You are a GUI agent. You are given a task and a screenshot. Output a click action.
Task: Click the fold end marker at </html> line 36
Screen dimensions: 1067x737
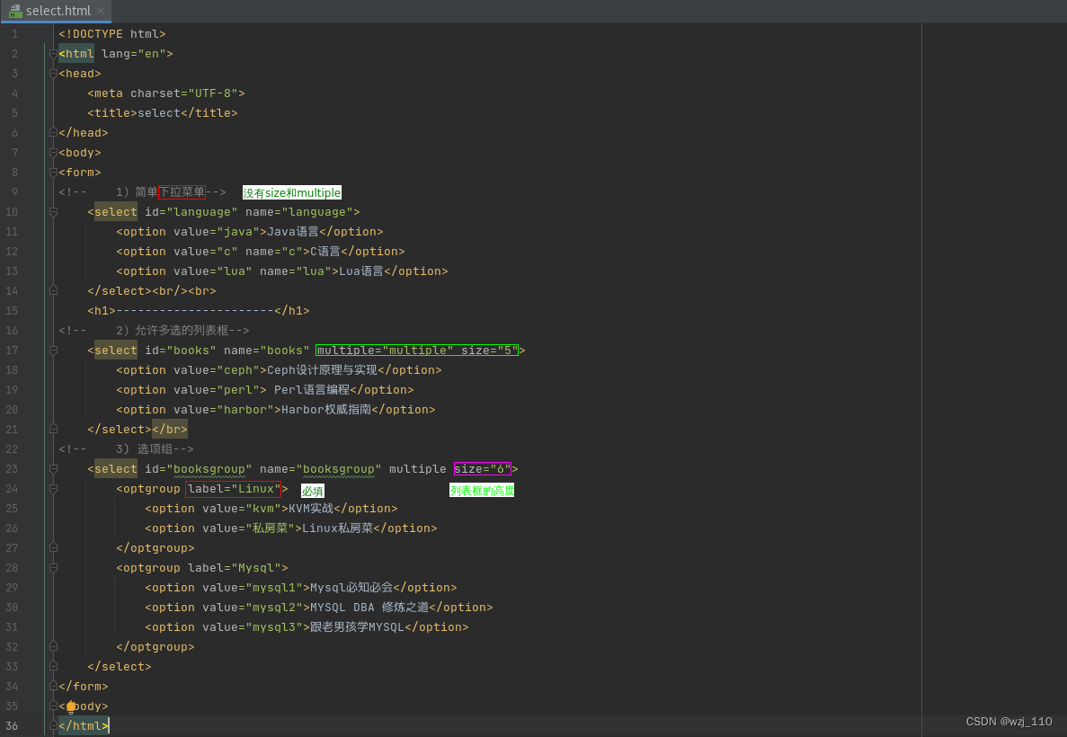click(53, 726)
